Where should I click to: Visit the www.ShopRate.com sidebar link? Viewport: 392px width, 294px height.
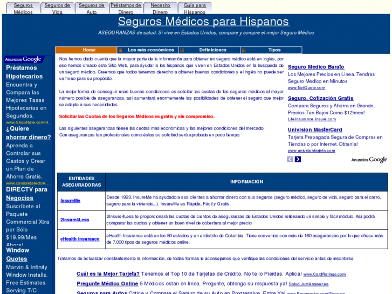(x=28, y=122)
